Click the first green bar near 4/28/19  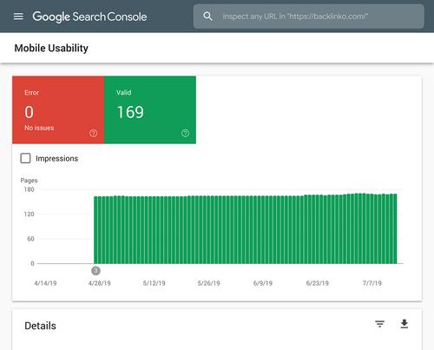95,230
